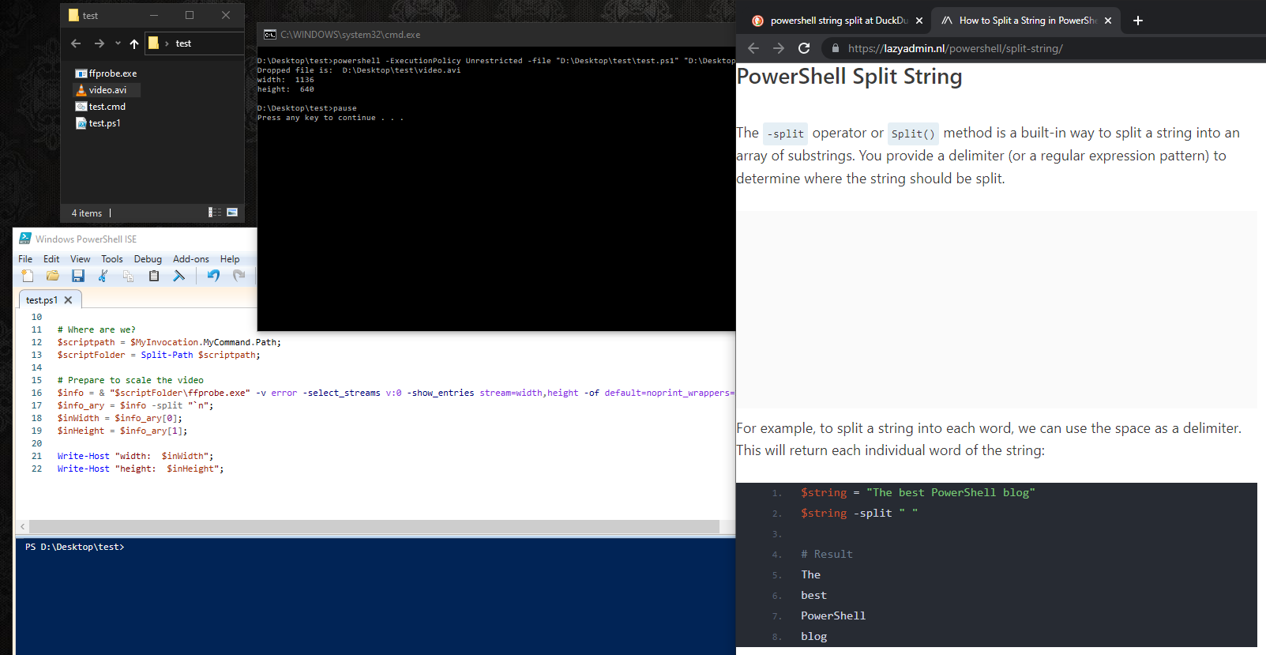1266x655 pixels.
Task: Open a new browser tab
Action: tap(1138, 21)
